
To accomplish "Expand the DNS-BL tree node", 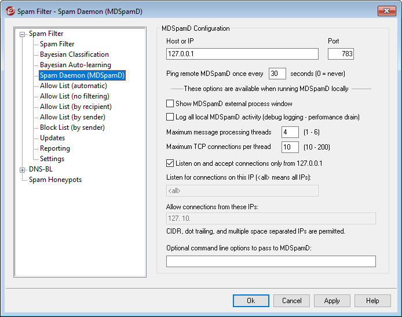I will (x=23, y=170).
